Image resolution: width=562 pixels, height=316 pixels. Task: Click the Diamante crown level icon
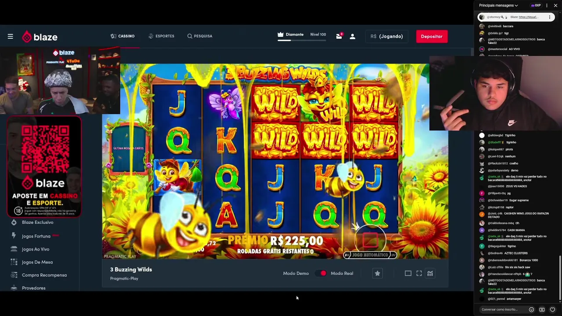pyautogui.click(x=281, y=34)
